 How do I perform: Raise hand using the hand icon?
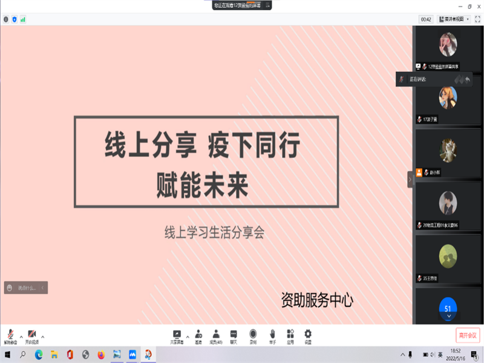click(x=272, y=335)
